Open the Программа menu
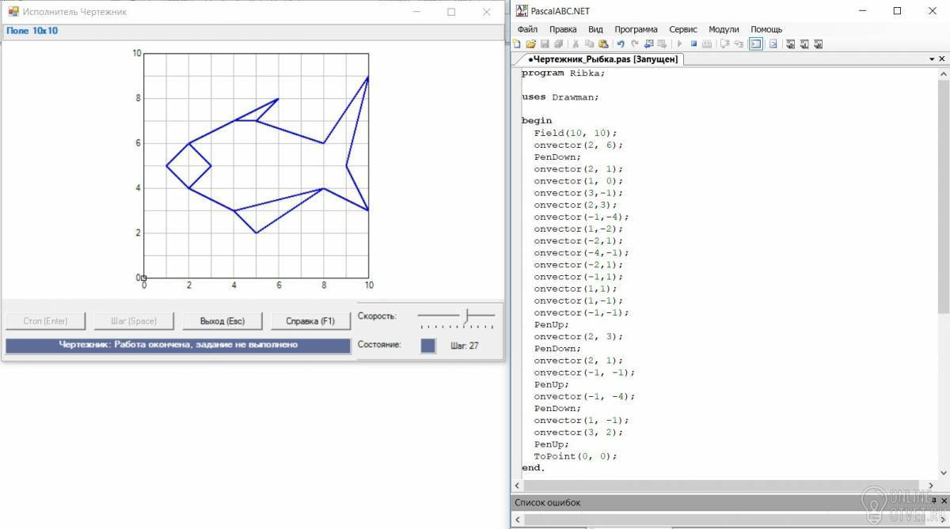950x529 pixels. (636, 29)
